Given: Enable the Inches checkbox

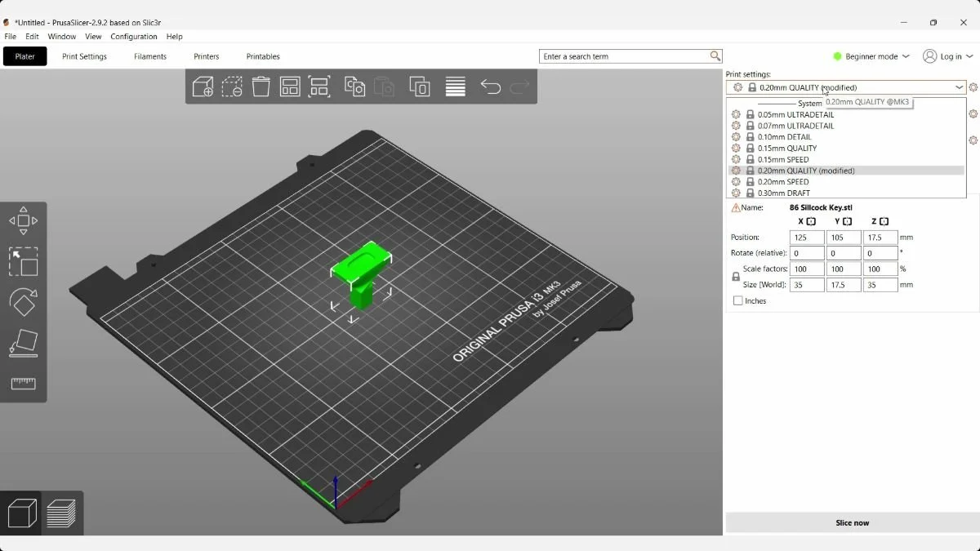Looking at the screenshot, I should [x=738, y=301].
